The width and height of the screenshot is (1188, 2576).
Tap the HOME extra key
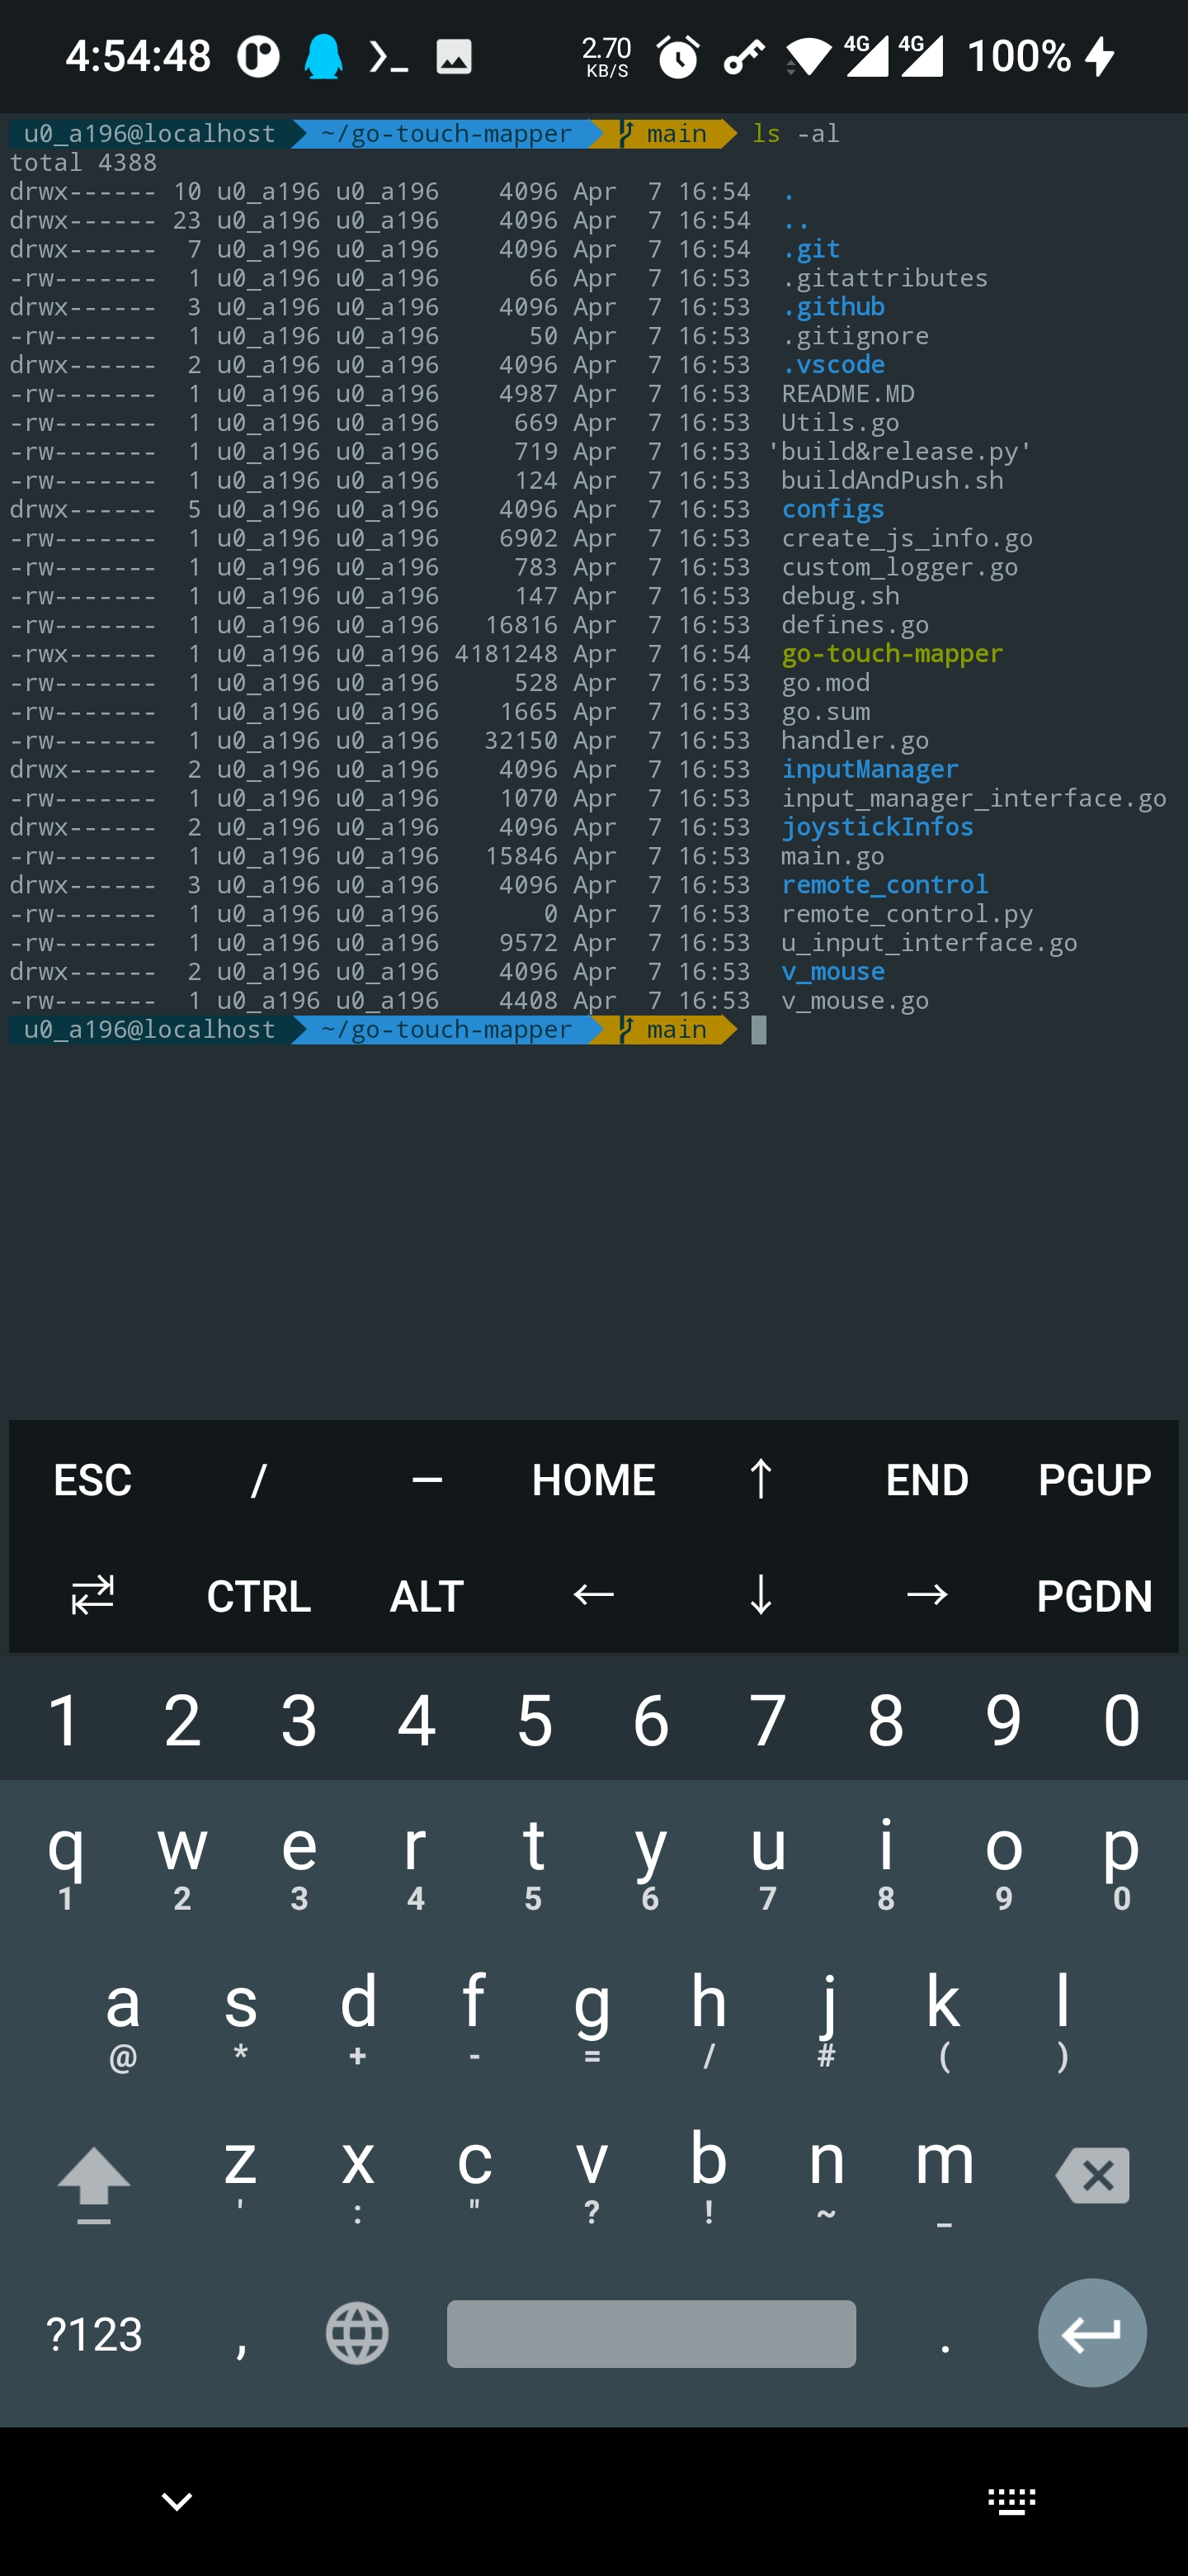point(593,1479)
